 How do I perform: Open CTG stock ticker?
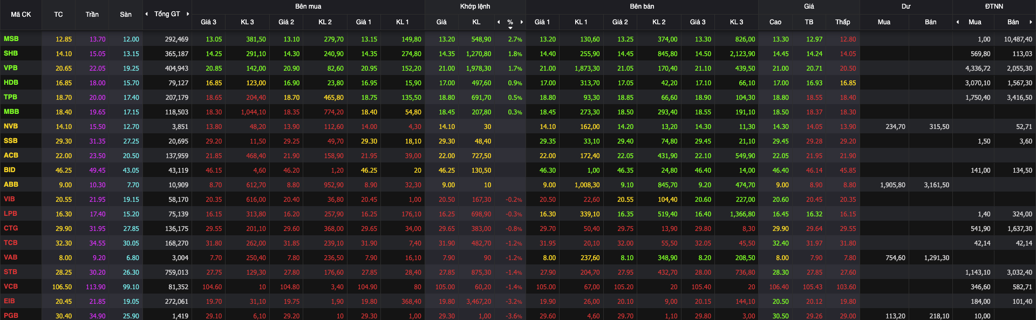coord(11,228)
